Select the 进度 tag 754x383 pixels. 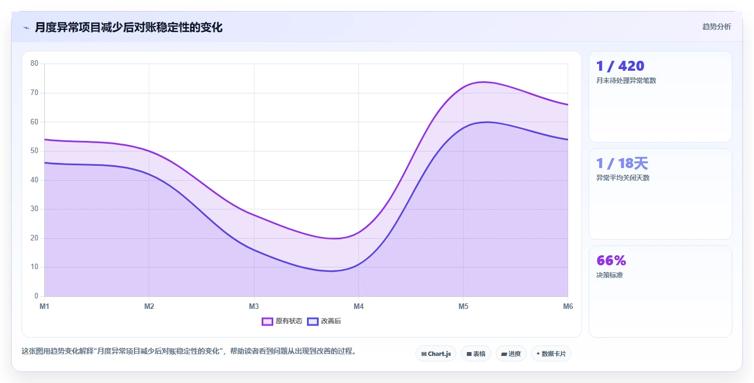511,354
